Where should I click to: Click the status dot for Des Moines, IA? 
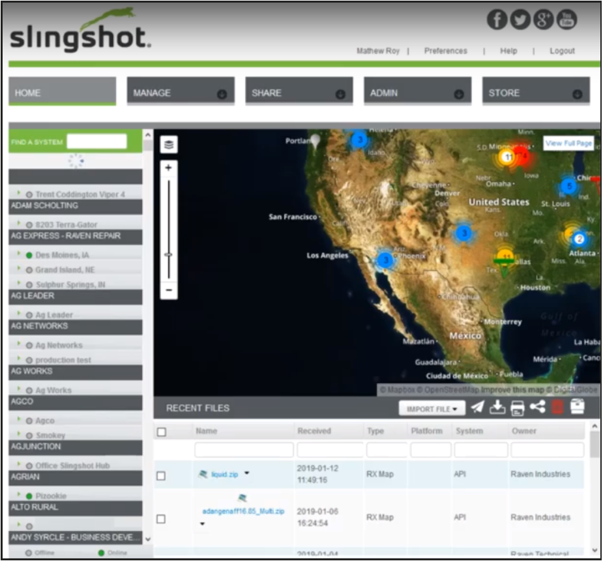tap(29, 255)
